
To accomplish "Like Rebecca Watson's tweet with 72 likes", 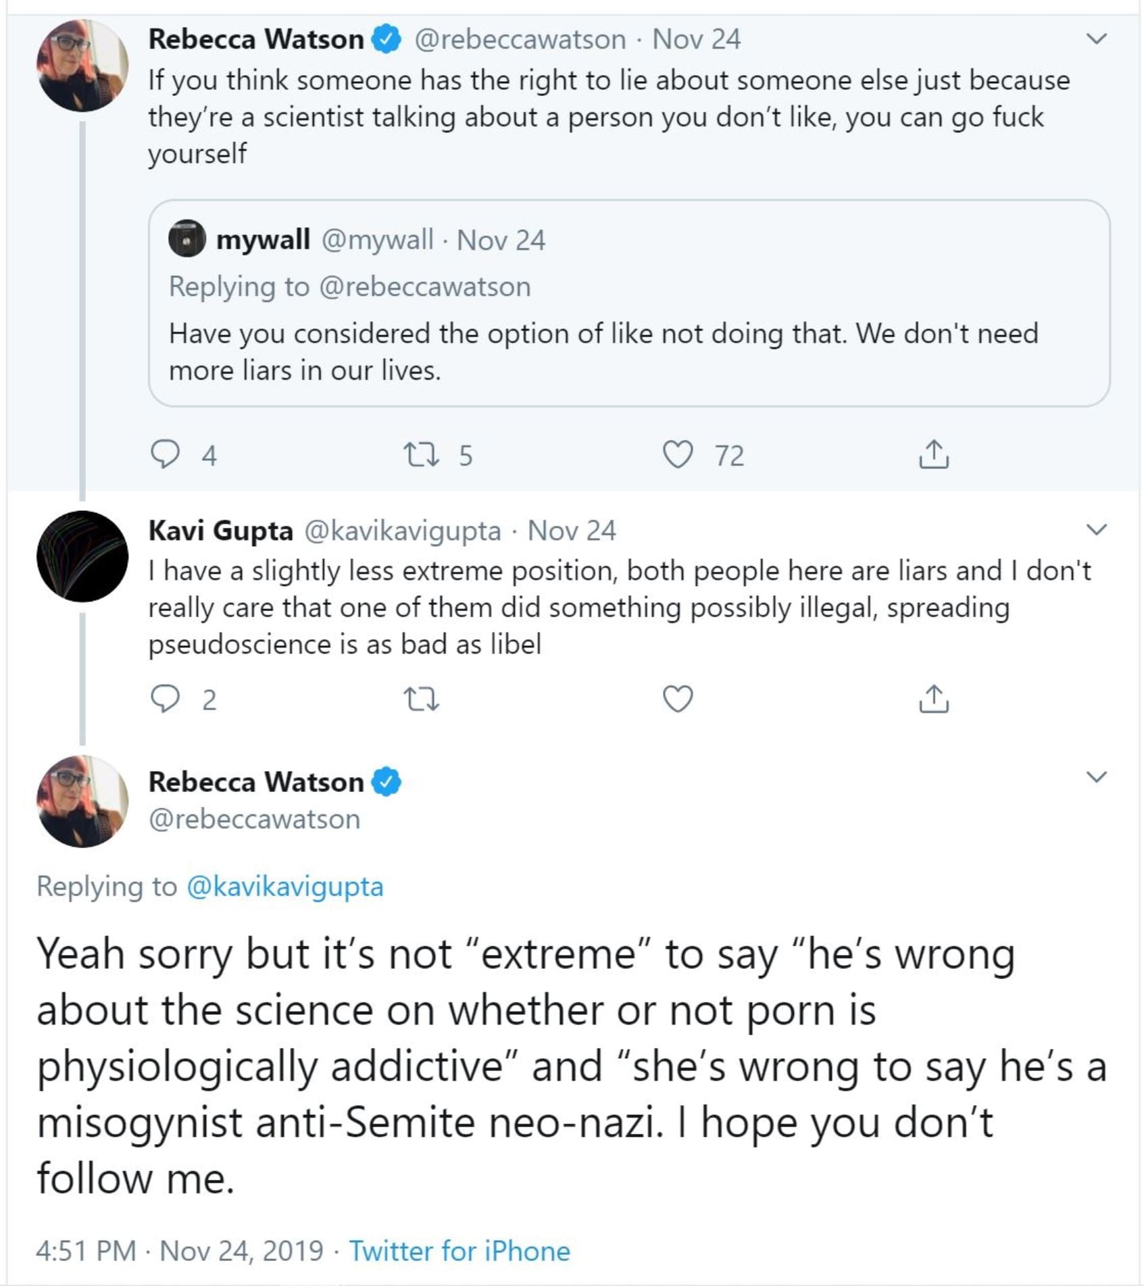I will pos(678,454).
